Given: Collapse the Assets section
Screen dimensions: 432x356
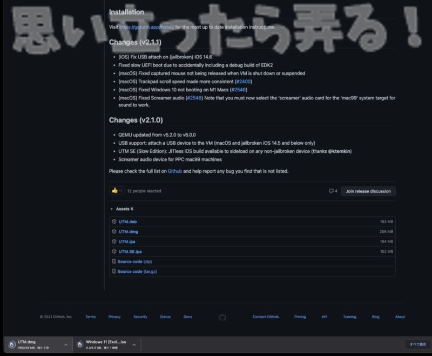Looking at the screenshot, I should click(x=122, y=209).
